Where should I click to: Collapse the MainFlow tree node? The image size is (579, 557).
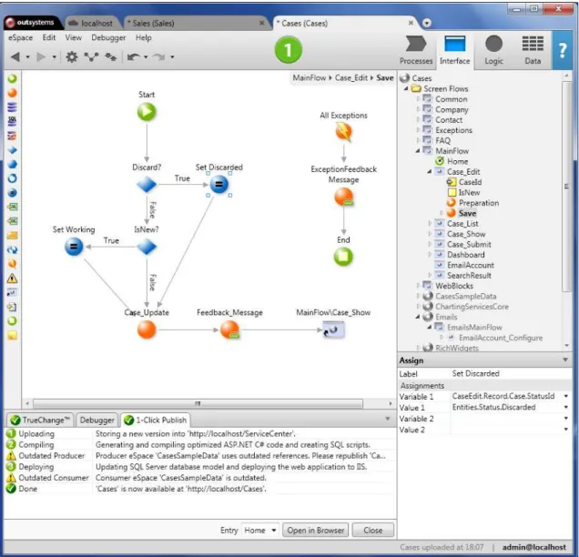tap(418, 151)
